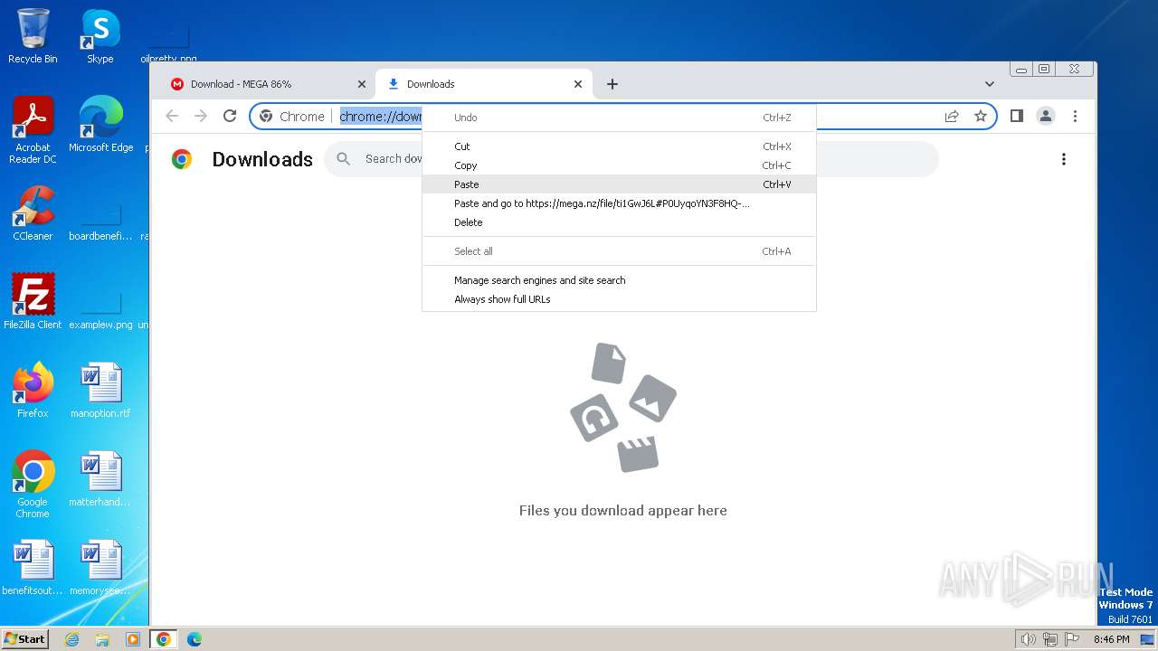
Task: Click the Search downloads field
Action: tap(631, 159)
